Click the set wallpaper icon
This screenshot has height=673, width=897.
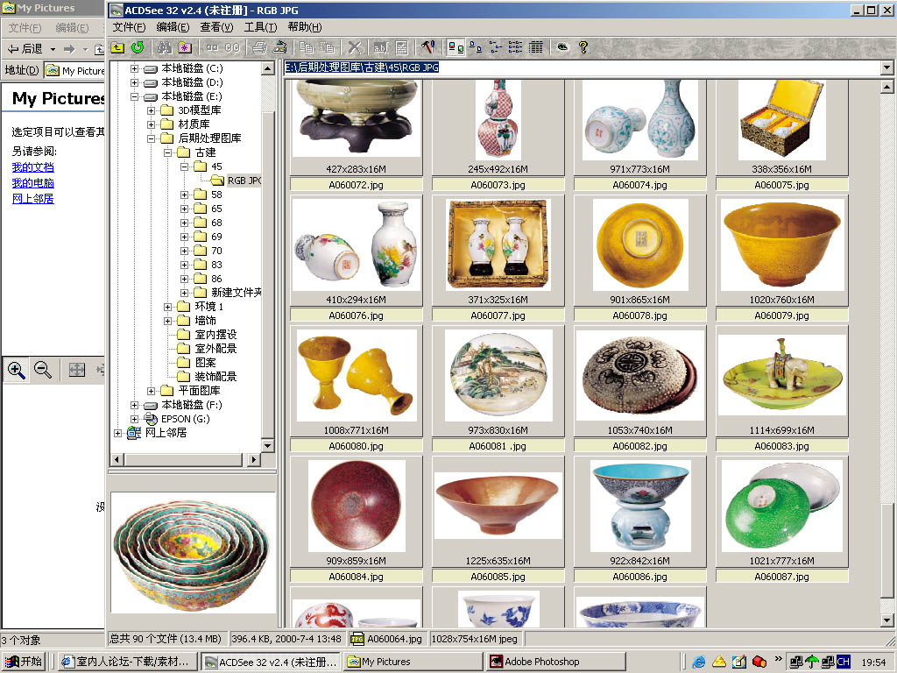(x=279, y=47)
